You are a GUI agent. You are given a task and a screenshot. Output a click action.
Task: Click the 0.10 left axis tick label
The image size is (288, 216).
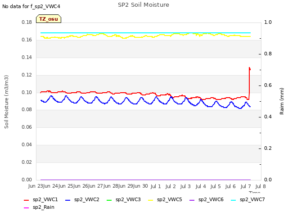[x=27, y=92]
